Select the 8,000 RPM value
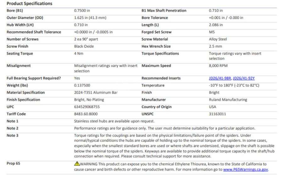Screen dimensions: 283x175 [218, 66]
